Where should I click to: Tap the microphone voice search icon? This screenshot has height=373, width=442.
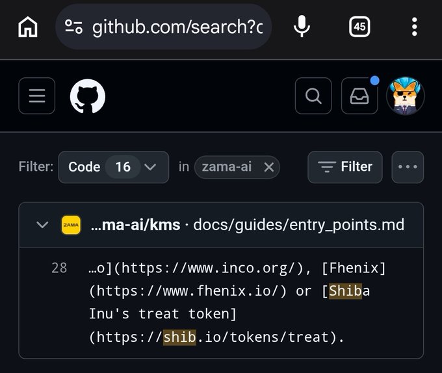302,26
